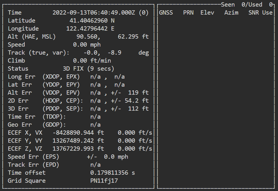
Task: Click the Grid Square PN11fj17 value
Action: [104, 181]
